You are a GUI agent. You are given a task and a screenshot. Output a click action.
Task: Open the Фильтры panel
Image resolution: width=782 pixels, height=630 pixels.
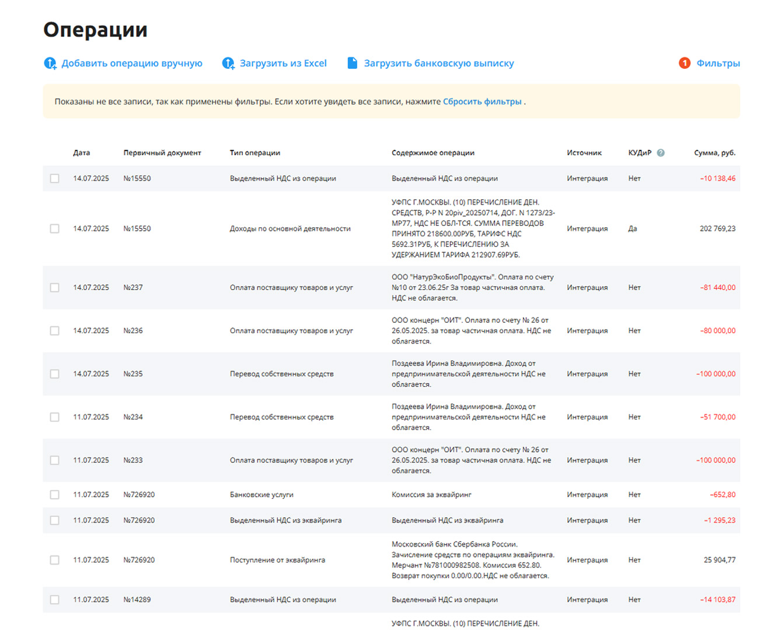pyautogui.click(x=718, y=63)
